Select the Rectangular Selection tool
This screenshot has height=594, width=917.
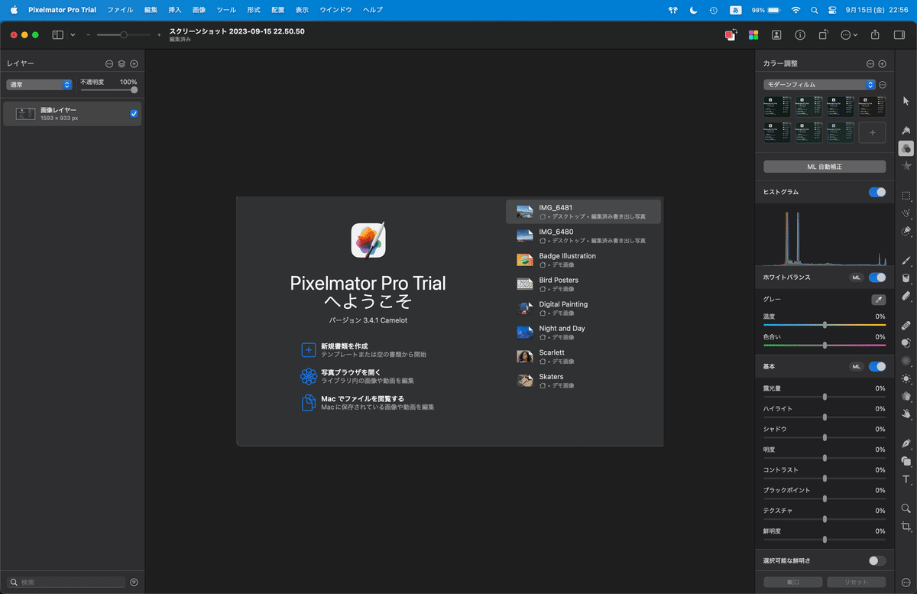click(906, 195)
